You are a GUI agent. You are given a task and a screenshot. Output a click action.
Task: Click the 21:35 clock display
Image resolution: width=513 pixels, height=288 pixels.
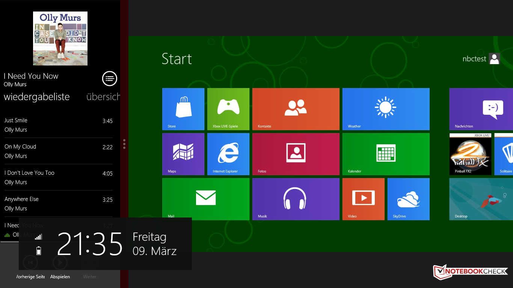tap(90, 244)
